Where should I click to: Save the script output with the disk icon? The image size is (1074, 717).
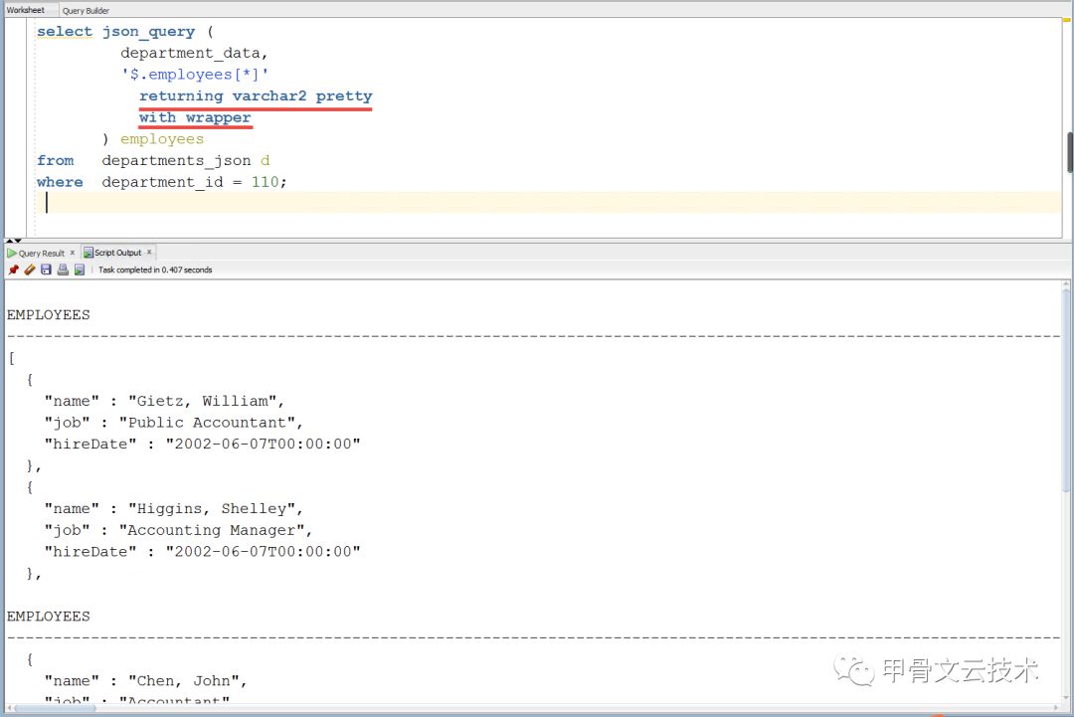pyautogui.click(x=46, y=269)
